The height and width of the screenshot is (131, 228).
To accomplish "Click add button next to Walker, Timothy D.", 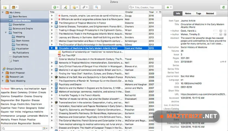I will (x=225, y=34).
